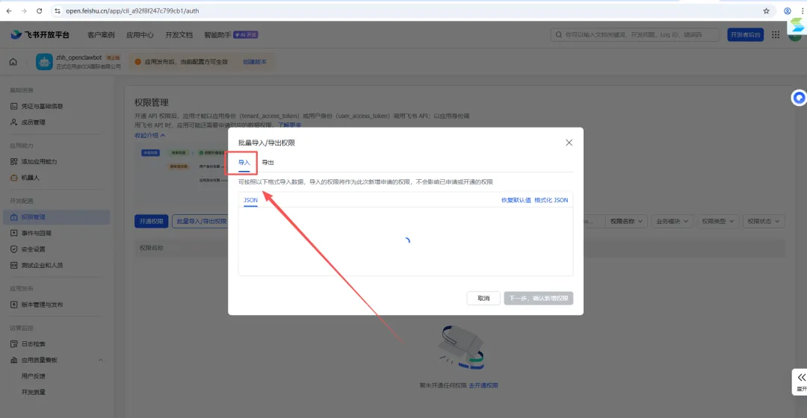
Task: Open 飞书开放平台 logo home
Action: tap(40, 34)
